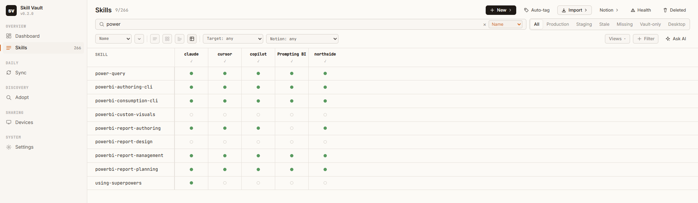Viewport: 698px width, 203px height.
Task: Switch to matrix table view layout
Action: point(192,39)
